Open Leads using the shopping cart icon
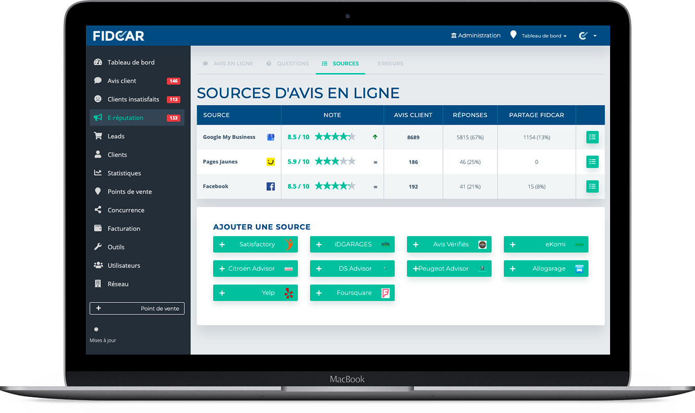 pyautogui.click(x=98, y=136)
